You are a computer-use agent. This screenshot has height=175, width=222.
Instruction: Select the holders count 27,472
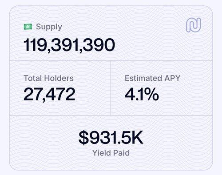pos(49,94)
